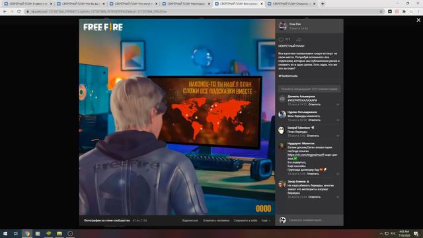
Task: Open the red browser extension icon
Action: click(x=397, y=11)
